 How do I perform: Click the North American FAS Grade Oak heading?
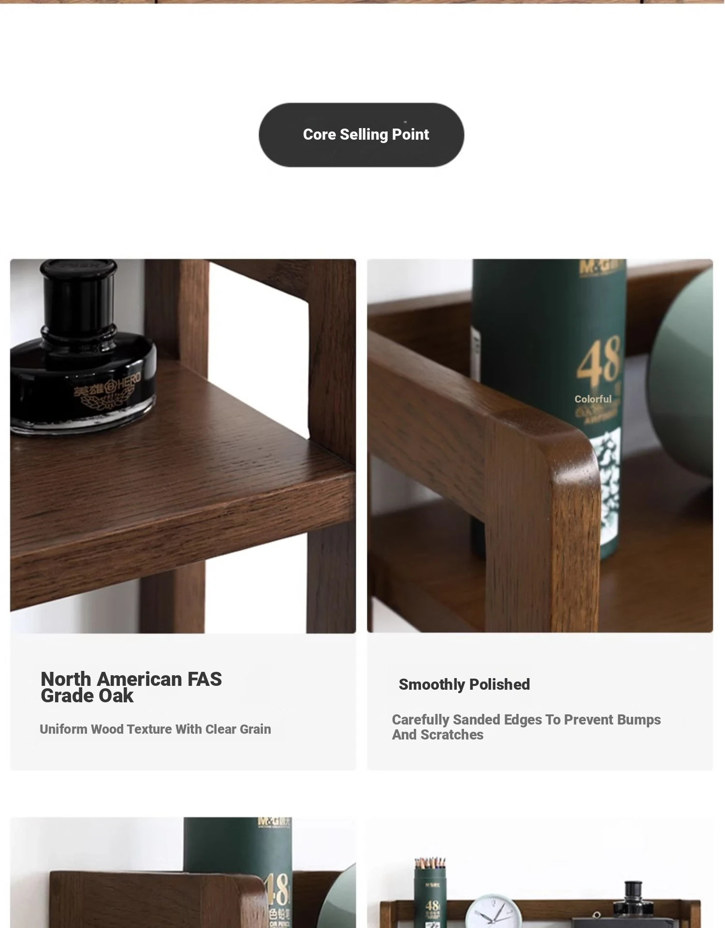tap(131, 687)
